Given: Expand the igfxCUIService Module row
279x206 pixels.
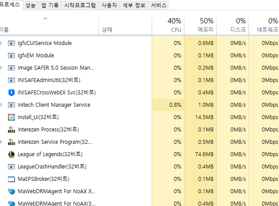Looking at the screenshot, I should tap(2, 43).
